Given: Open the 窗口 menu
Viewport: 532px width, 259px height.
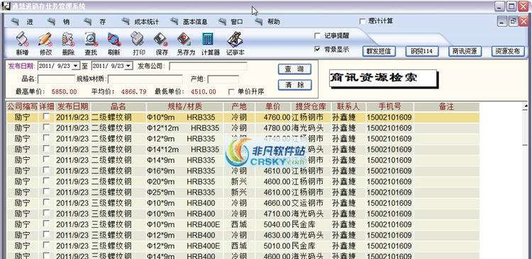Looking at the screenshot, I should point(237,22).
